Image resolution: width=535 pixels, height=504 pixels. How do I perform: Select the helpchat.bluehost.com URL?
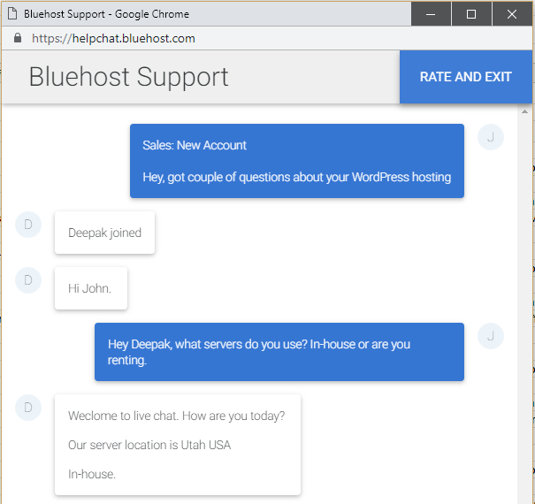[x=113, y=39]
